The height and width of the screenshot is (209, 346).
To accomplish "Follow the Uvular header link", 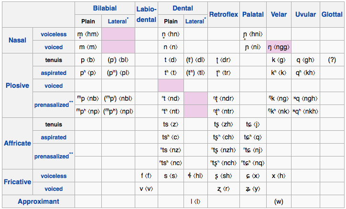I will point(305,14).
